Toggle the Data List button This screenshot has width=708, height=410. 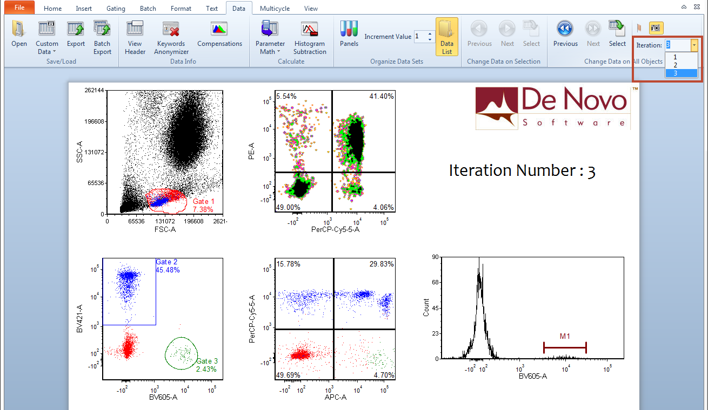click(x=446, y=36)
